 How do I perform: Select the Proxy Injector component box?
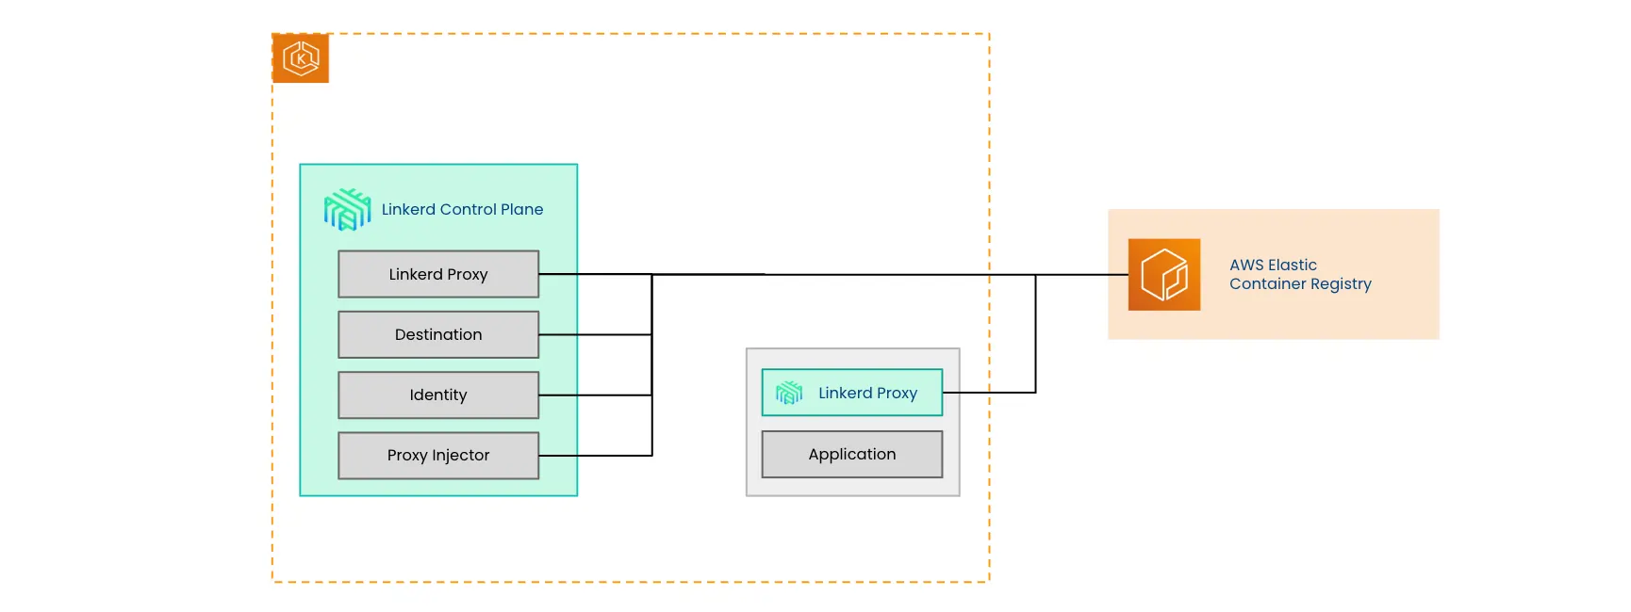click(438, 455)
